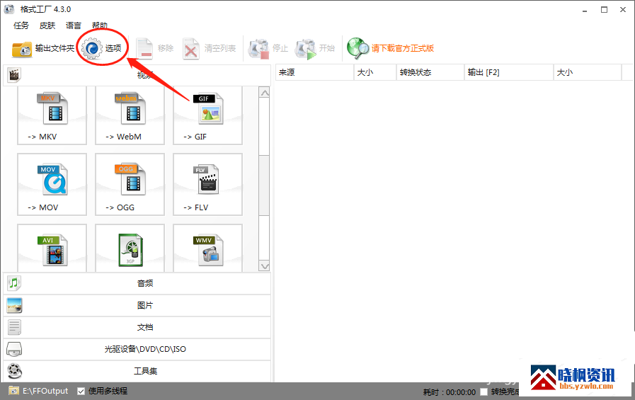The image size is (635, 400).
Task: Select the -> MKV conversion tile
Action: [52, 115]
